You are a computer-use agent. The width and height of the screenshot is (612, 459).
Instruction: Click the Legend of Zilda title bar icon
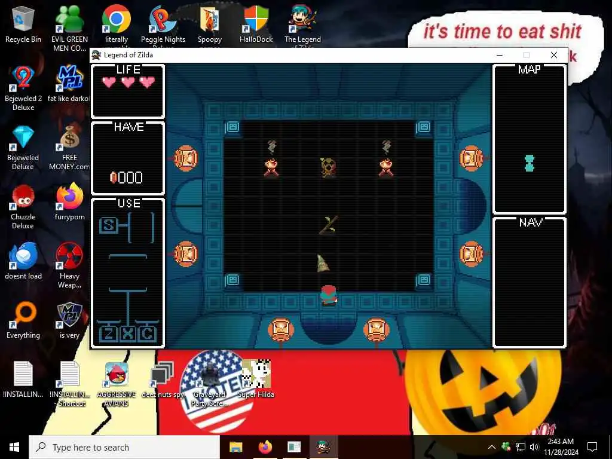pos(96,55)
